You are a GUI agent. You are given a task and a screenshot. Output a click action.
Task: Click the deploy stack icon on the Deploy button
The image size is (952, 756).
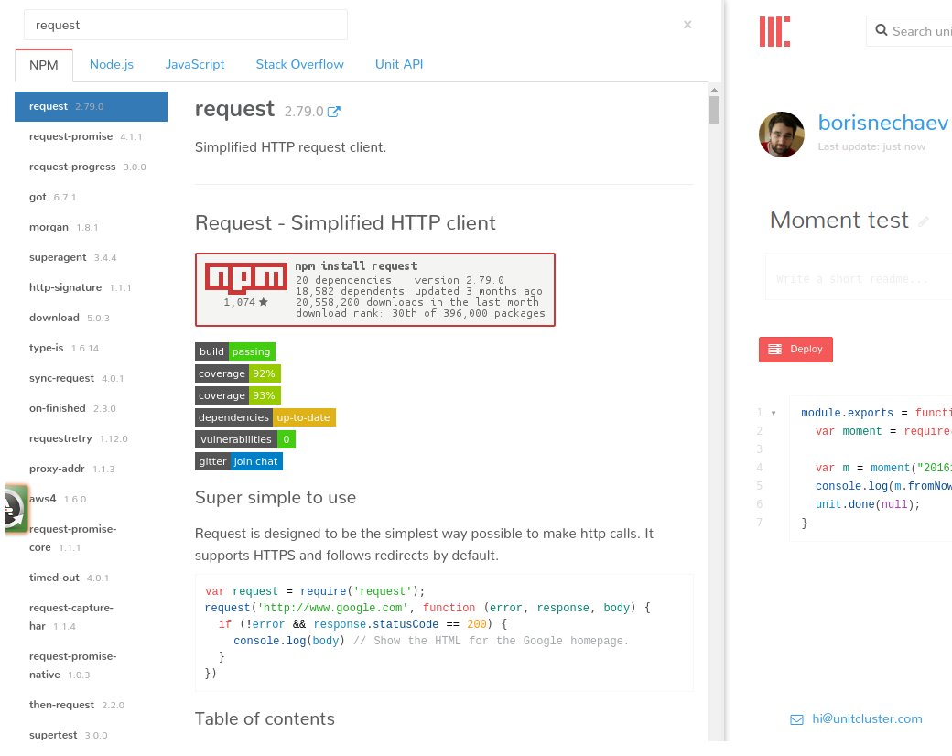point(773,349)
